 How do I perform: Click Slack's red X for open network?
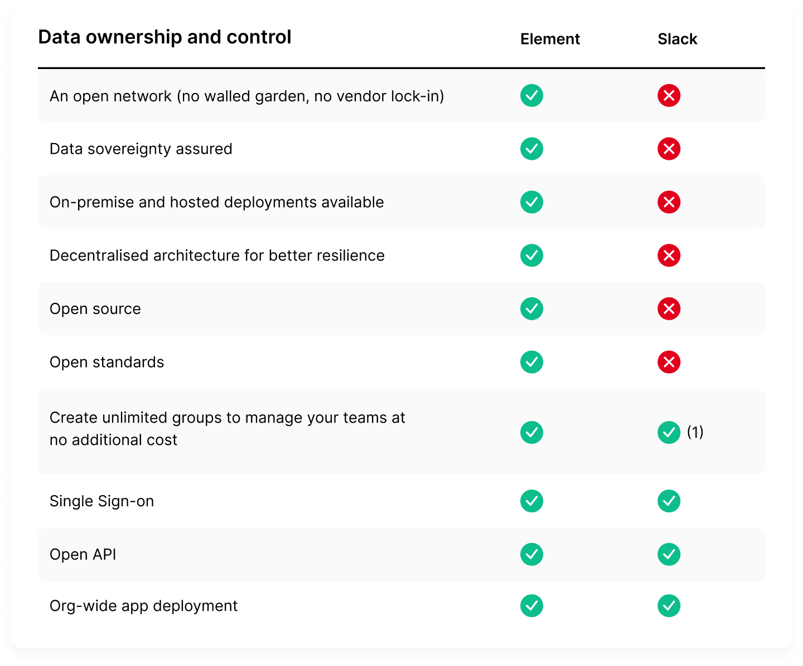(669, 96)
